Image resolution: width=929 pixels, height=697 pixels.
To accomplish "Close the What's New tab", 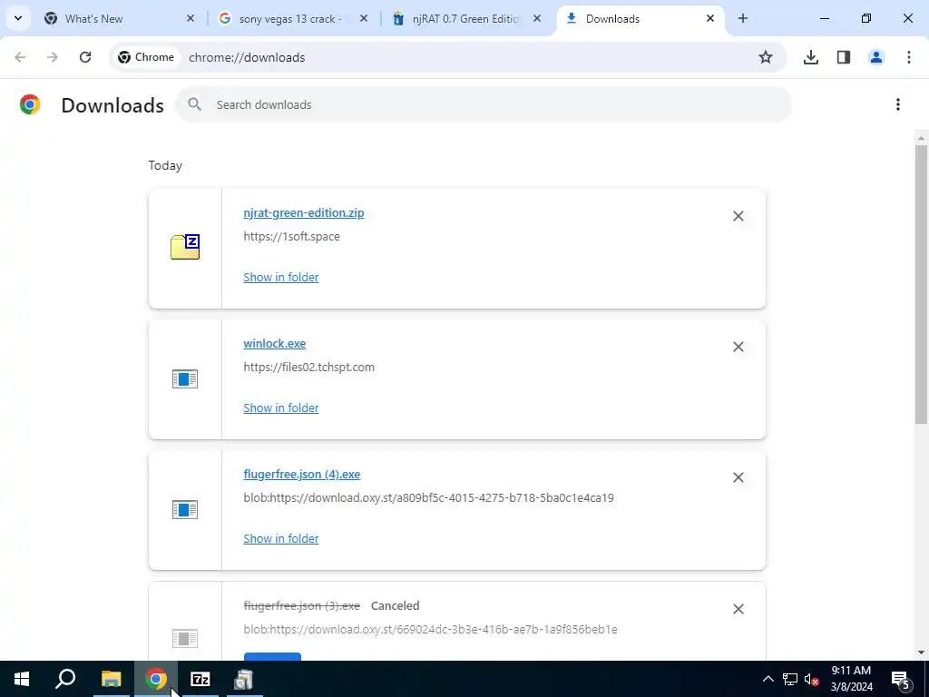I will (191, 19).
